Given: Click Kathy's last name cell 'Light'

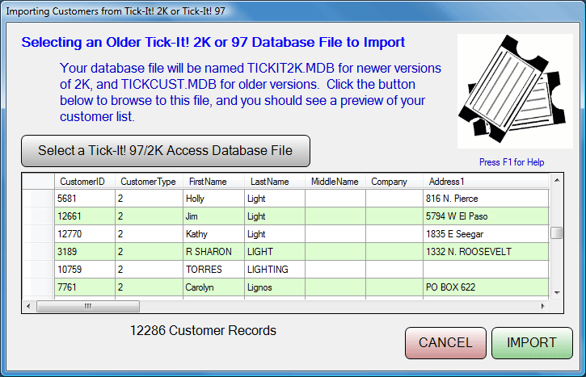Looking at the screenshot, I should point(275,234).
